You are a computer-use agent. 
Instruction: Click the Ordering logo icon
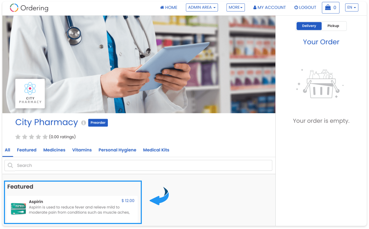tap(14, 8)
